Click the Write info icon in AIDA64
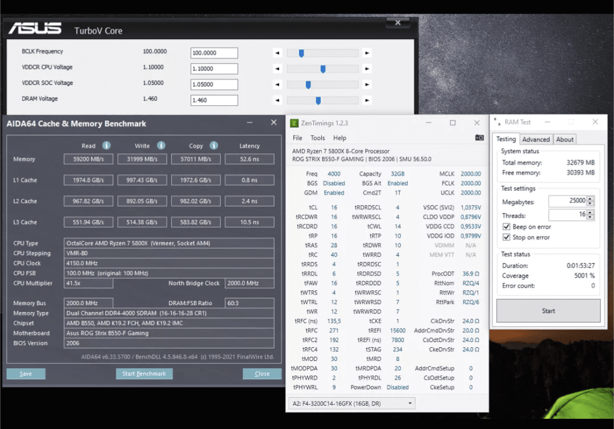 tap(161, 145)
